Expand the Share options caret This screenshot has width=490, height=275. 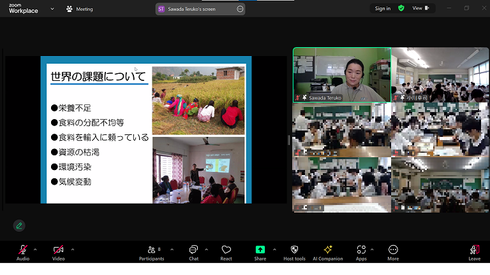pyautogui.click(x=274, y=250)
